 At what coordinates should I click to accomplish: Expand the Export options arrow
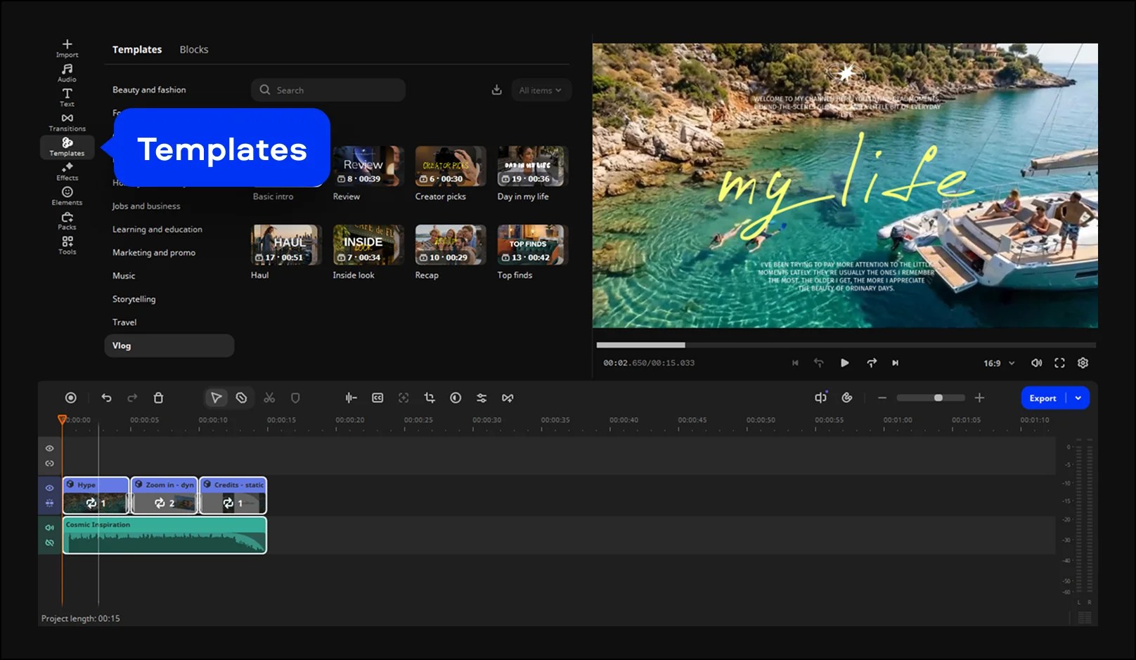point(1078,398)
